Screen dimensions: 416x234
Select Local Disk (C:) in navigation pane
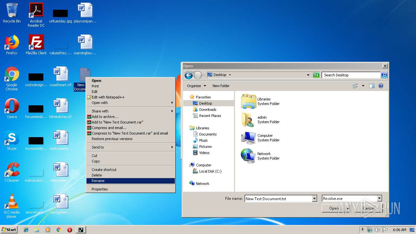[210, 171]
